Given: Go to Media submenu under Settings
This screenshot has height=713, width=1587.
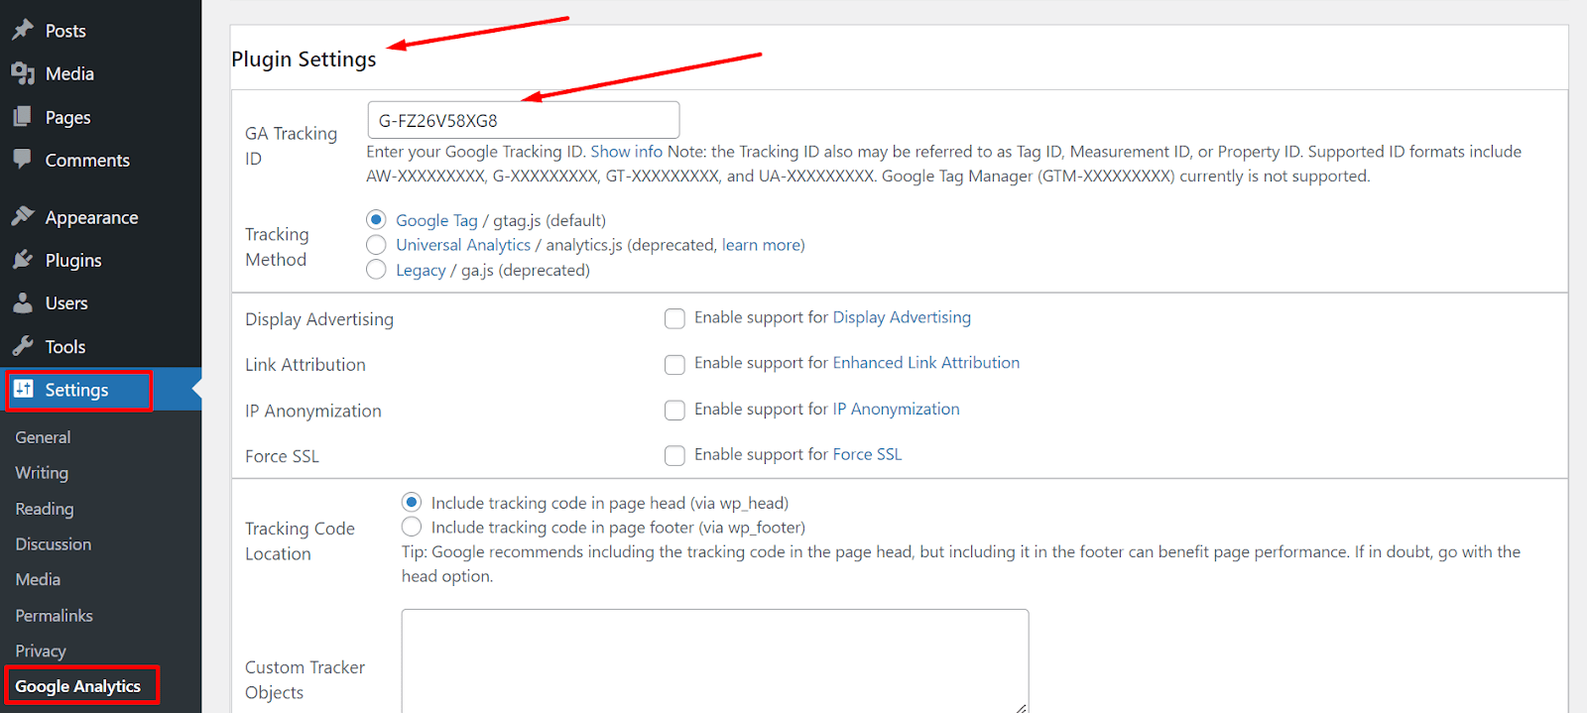Looking at the screenshot, I should [x=38, y=579].
